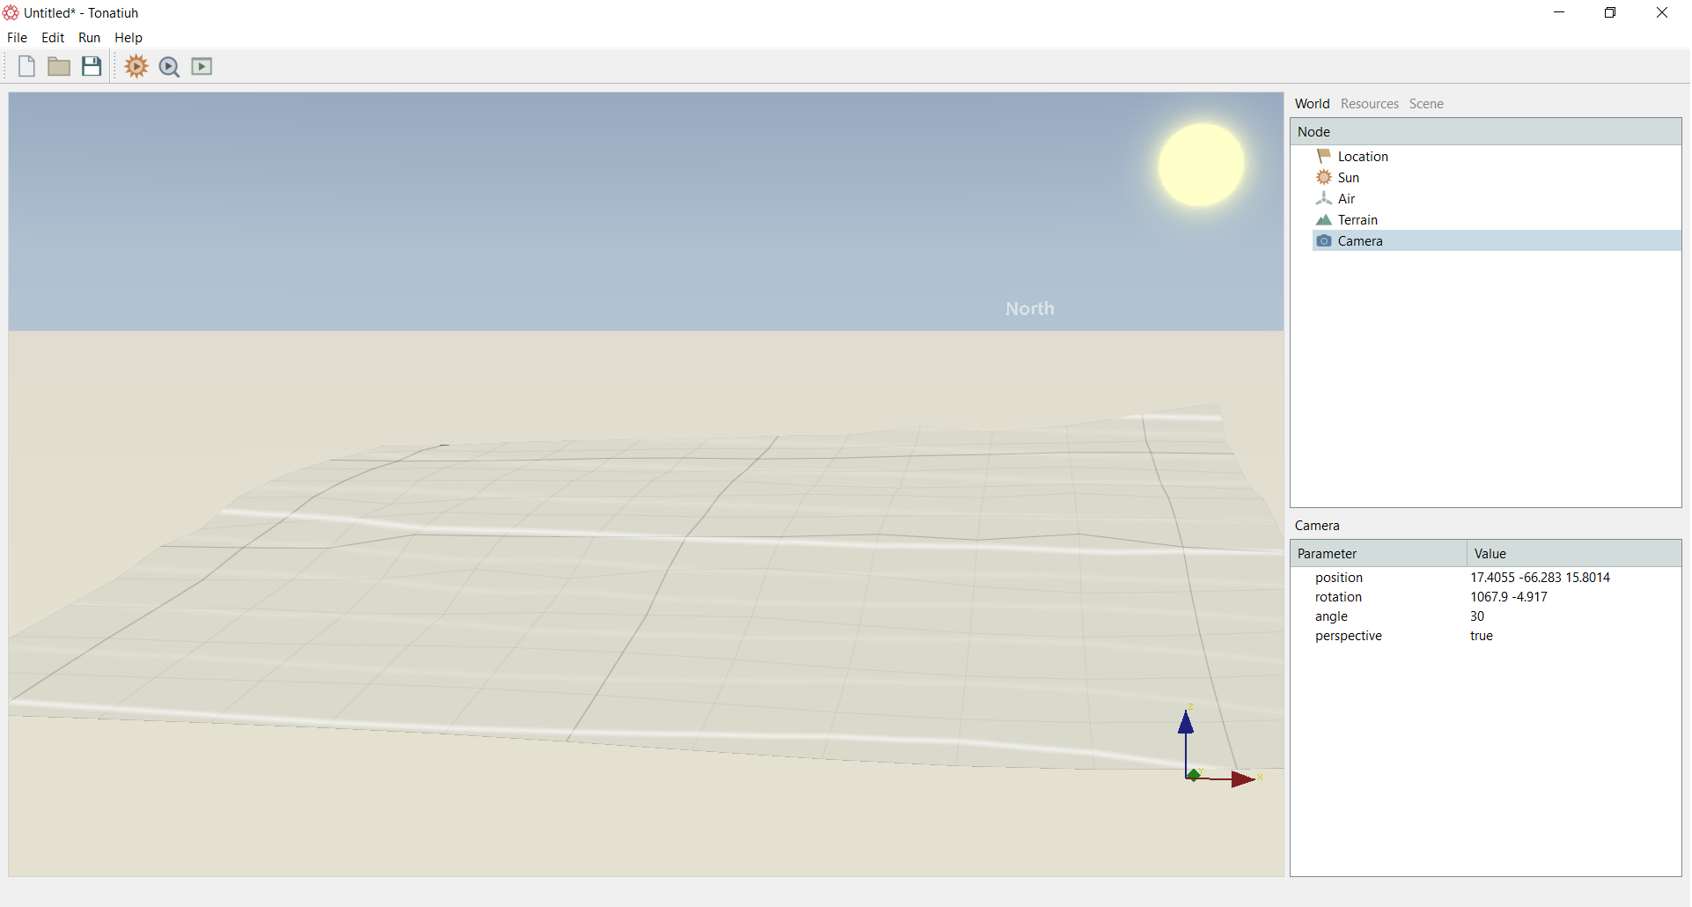Click the Open folder toolbar icon

click(59, 66)
